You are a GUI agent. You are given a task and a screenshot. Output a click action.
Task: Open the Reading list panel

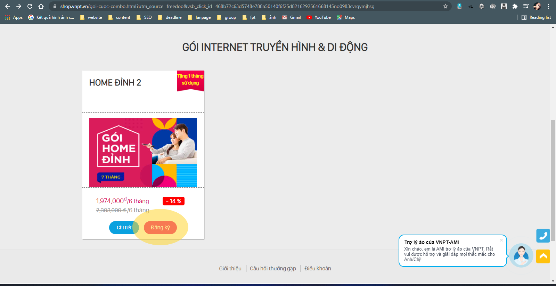click(536, 17)
